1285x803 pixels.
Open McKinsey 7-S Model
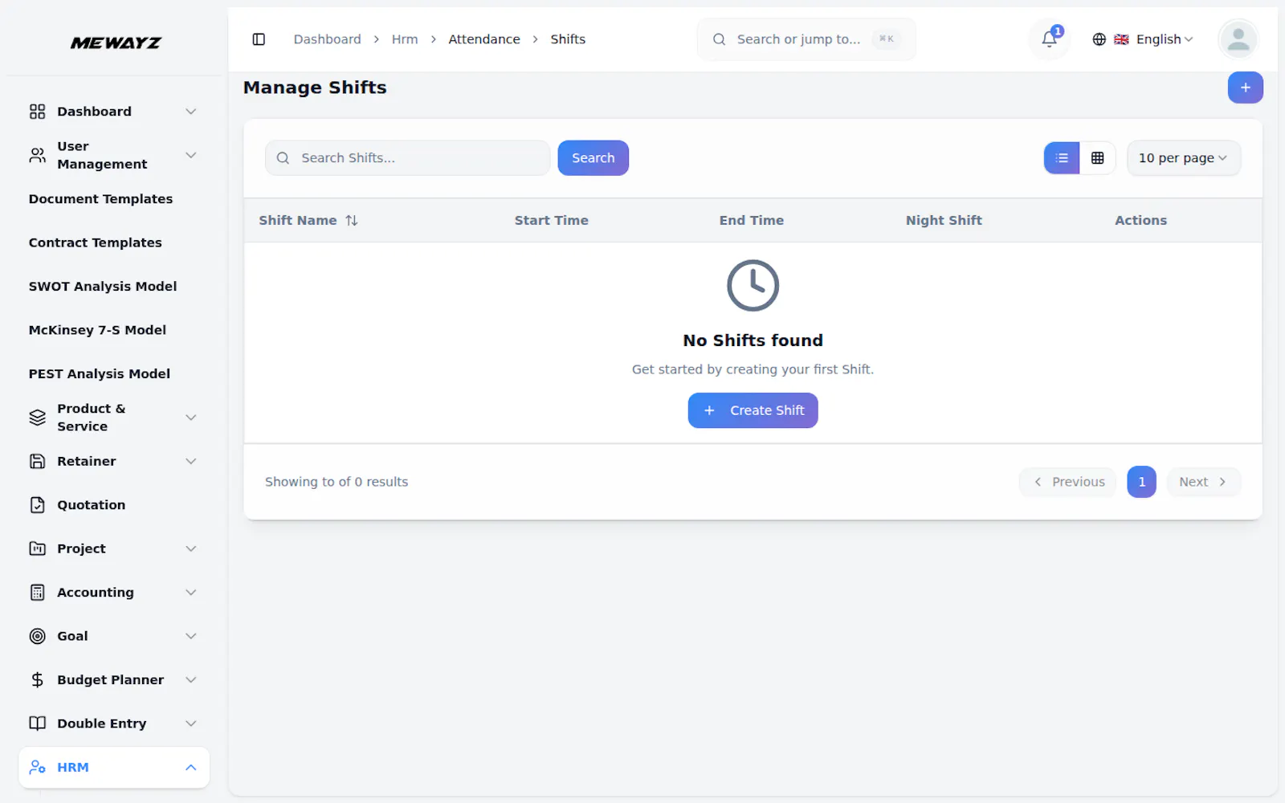(x=97, y=330)
